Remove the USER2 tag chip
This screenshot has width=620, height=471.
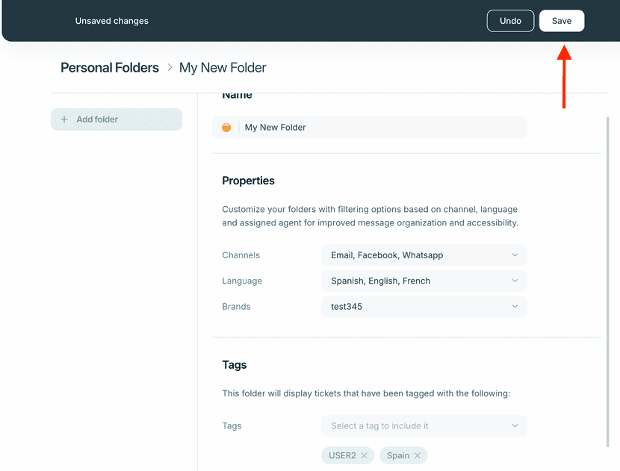point(365,455)
